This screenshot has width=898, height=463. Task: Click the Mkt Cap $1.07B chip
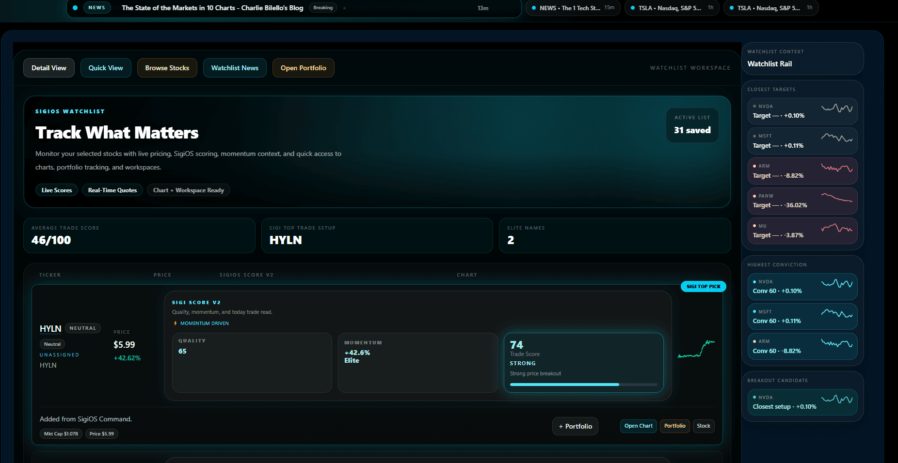click(61, 434)
